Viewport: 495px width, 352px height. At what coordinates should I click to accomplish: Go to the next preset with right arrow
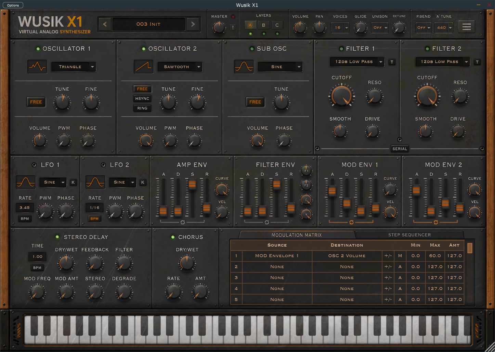tap(193, 24)
